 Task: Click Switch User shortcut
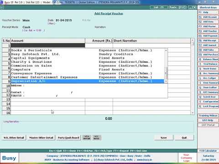click(208, 97)
